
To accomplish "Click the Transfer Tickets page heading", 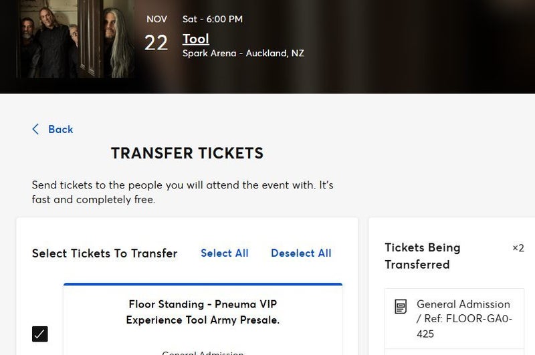I will pos(187,153).
